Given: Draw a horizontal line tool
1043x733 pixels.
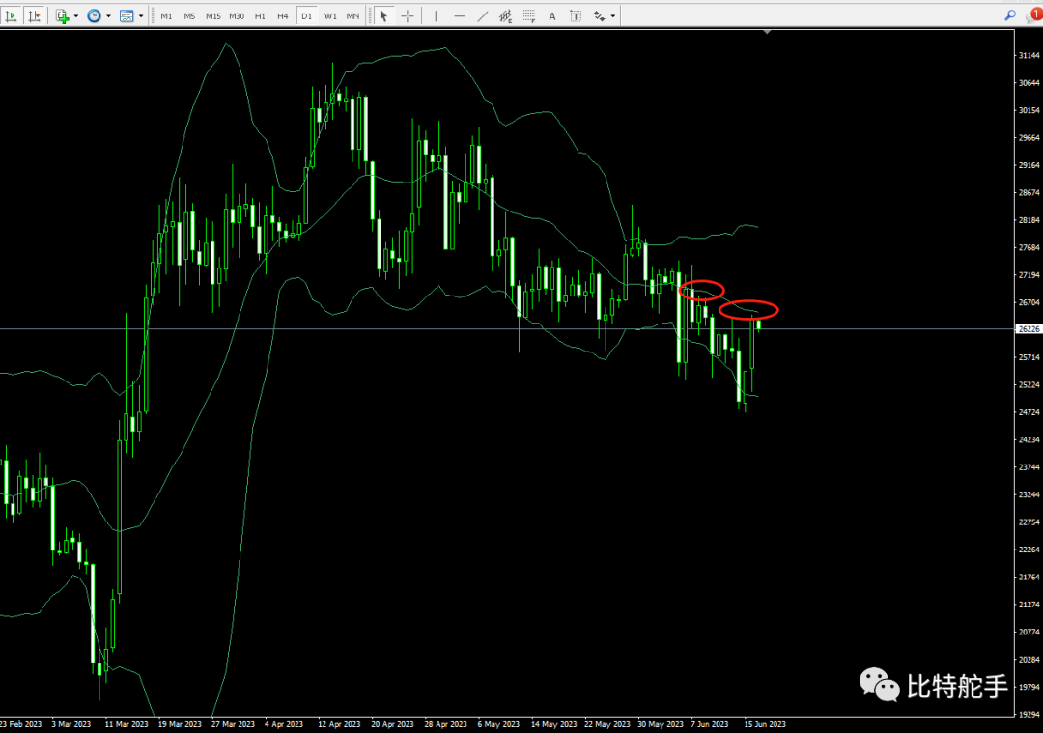Looking at the screenshot, I should point(459,16).
